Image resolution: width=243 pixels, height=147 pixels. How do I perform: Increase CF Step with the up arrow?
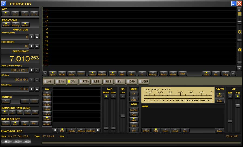pyautogui.click(x=37, y=80)
